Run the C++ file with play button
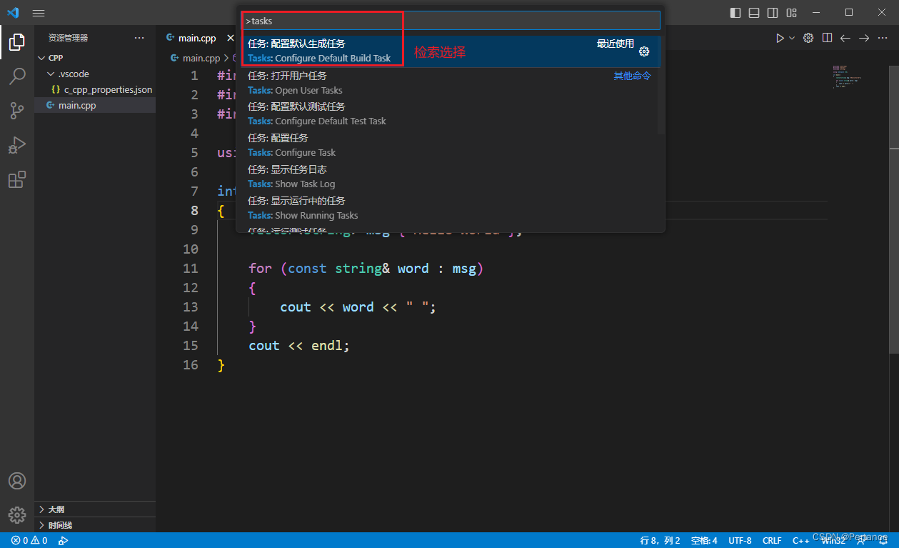 pos(780,38)
